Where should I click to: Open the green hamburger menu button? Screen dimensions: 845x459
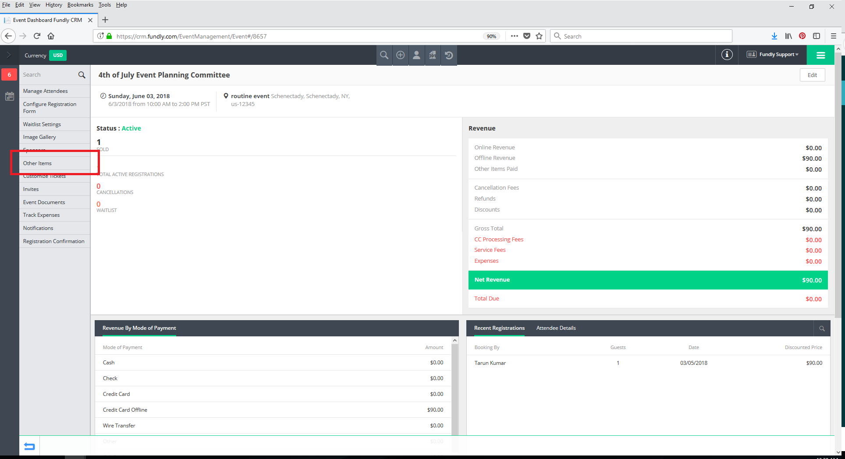coord(821,55)
